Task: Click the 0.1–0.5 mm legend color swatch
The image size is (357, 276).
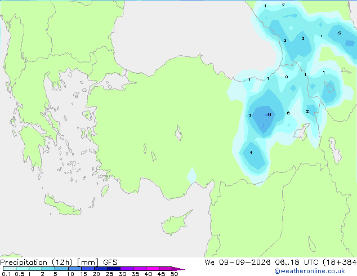Action: [10, 269]
